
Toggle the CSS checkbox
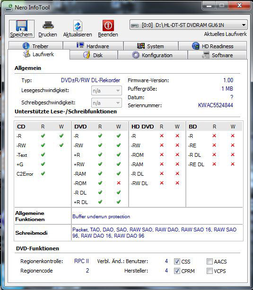[177, 262]
